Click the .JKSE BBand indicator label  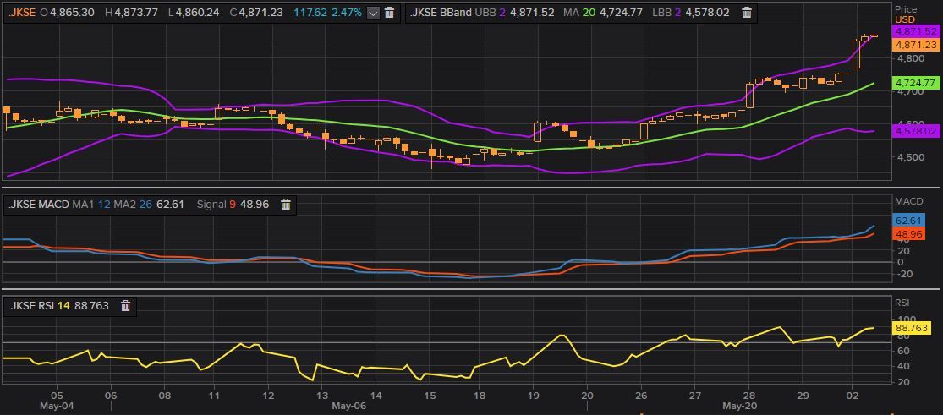click(441, 12)
